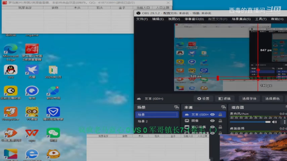Click the 选择字体 button
The width and height of the screenshot is (287, 161).
[249, 99]
